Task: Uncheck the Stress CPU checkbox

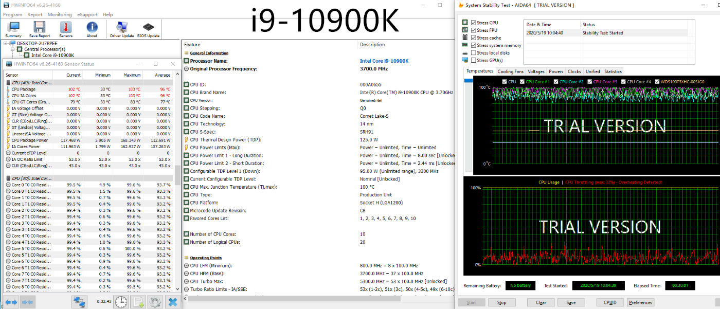Action: click(474, 23)
